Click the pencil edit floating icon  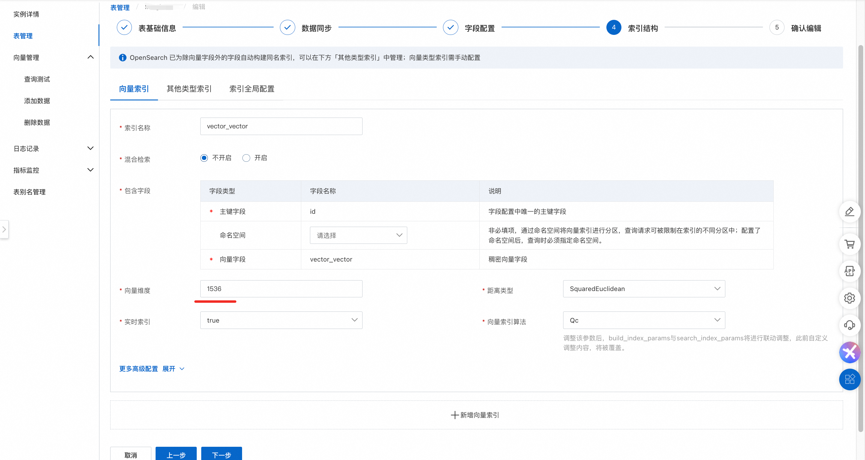coord(849,211)
